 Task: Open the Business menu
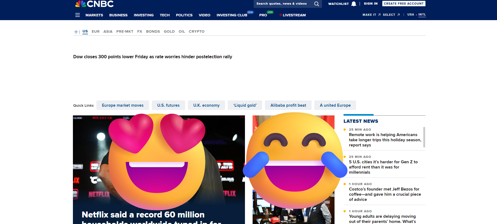point(118,15)
